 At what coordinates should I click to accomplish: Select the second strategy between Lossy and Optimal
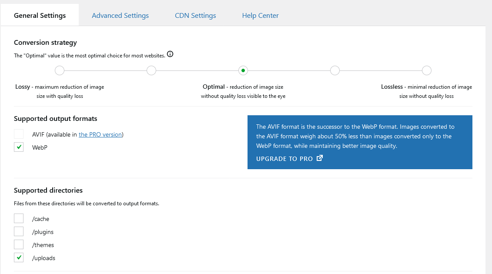coord(151,70)
